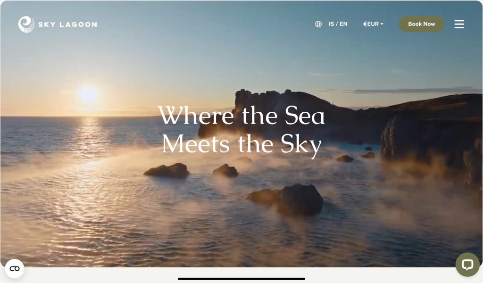The width and height of the screenshot is (483, 283).
Task: Open the live chat bubble
Action: point(467,264)
